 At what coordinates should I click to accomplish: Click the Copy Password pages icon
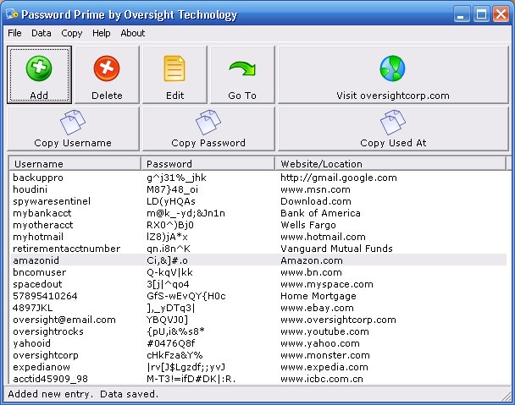coord(208,123)
